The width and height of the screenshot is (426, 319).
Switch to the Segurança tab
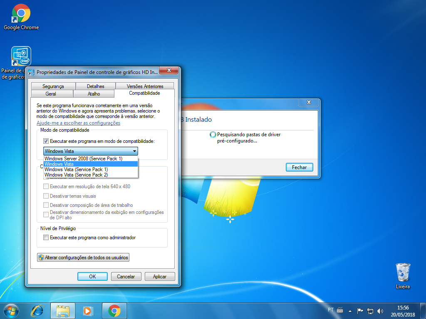point(53,86)
